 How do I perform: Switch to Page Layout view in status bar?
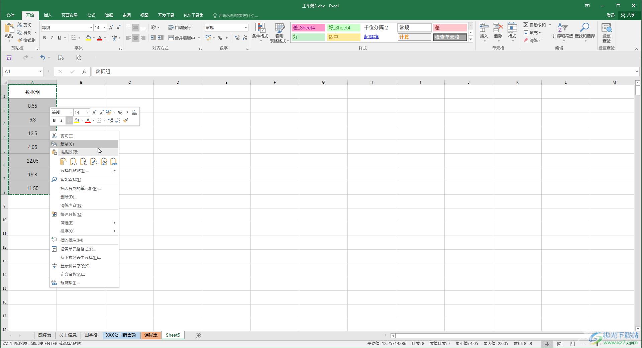click(x=559, y=344)
